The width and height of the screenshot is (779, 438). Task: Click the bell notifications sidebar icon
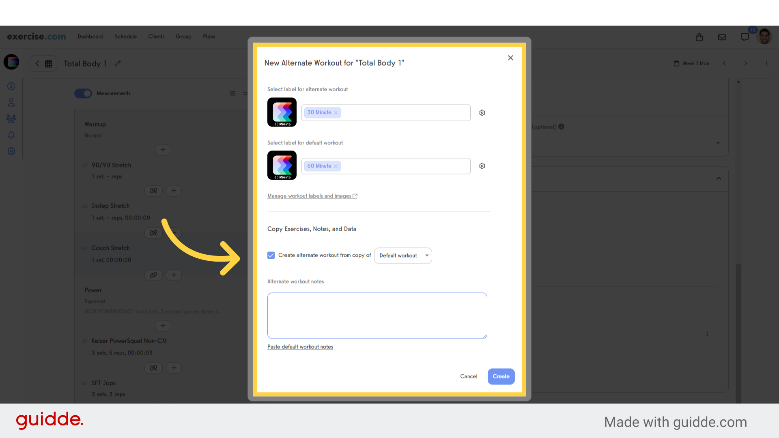click(x=11, y=135)
